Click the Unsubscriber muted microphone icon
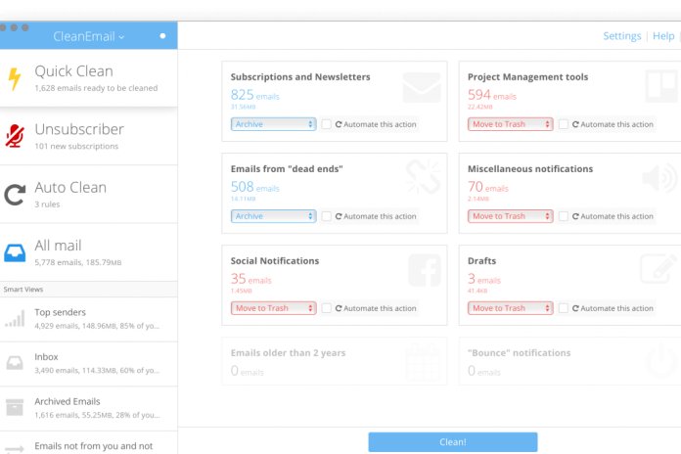Viewport: 681px width, 454px height. pyautogui.click(x=15, y=136)
